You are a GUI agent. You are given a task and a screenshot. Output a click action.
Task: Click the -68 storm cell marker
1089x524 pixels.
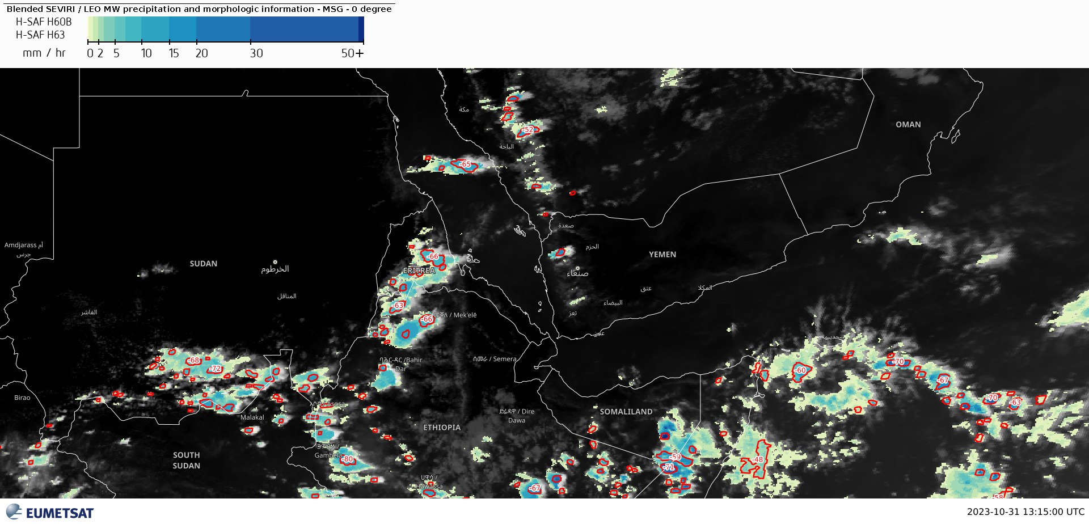(x=194, y=360)
